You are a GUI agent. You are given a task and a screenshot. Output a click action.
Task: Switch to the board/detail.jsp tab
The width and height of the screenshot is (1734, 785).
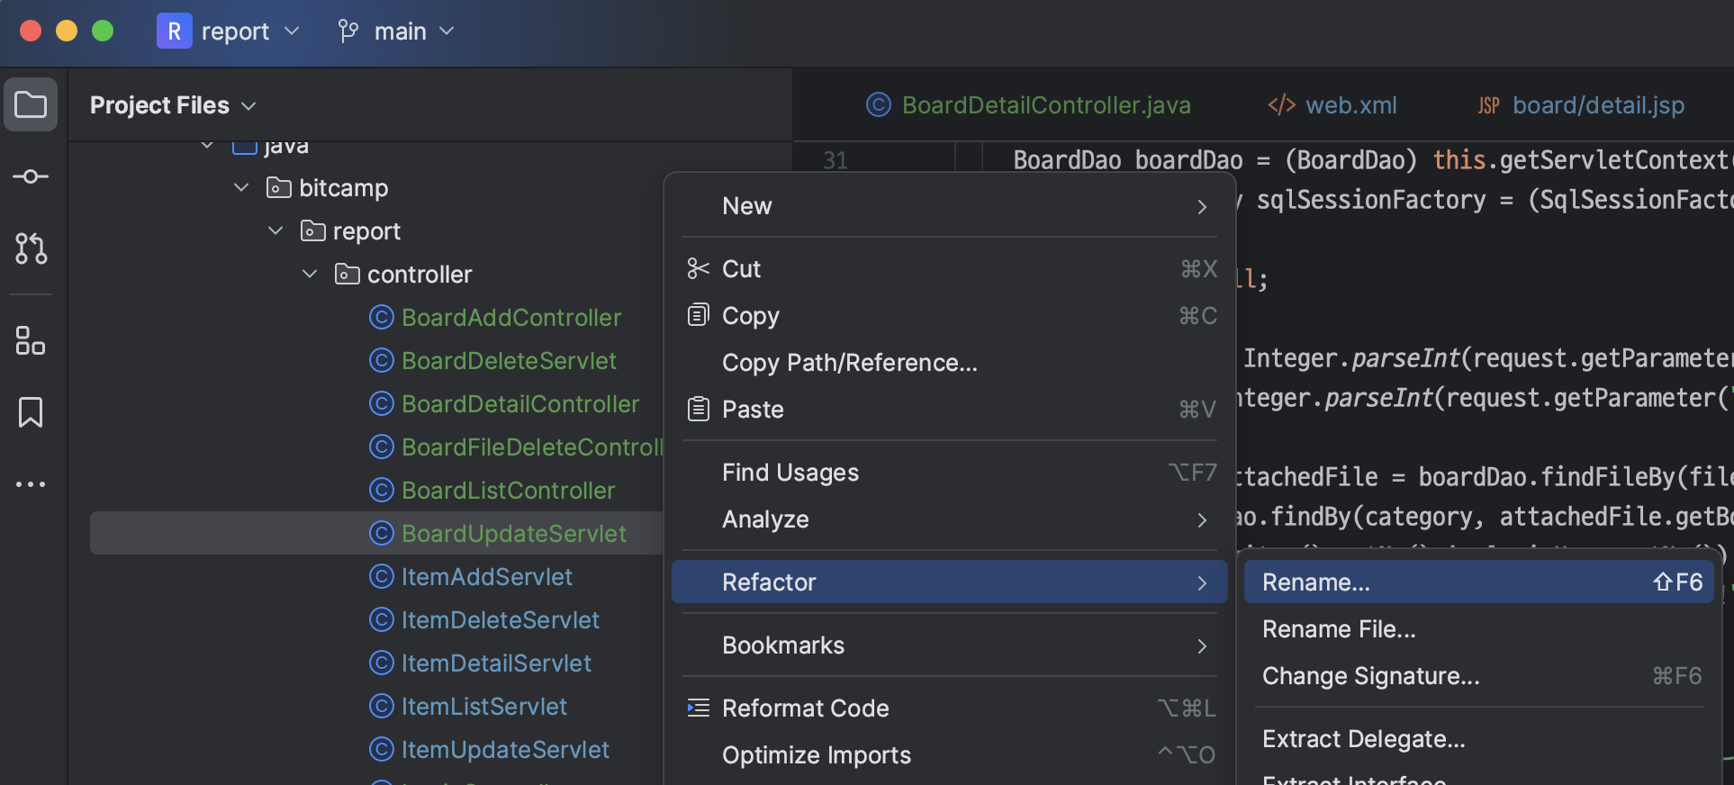[x=1581, y=105]
